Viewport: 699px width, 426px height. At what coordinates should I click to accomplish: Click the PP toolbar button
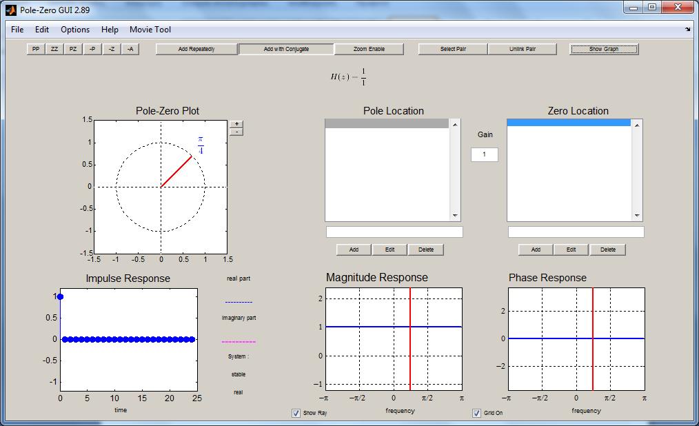coord(36,49)
